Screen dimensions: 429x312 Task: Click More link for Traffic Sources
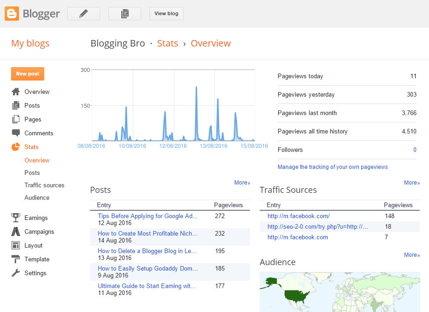pyautogui.click(x=412, y=183)
